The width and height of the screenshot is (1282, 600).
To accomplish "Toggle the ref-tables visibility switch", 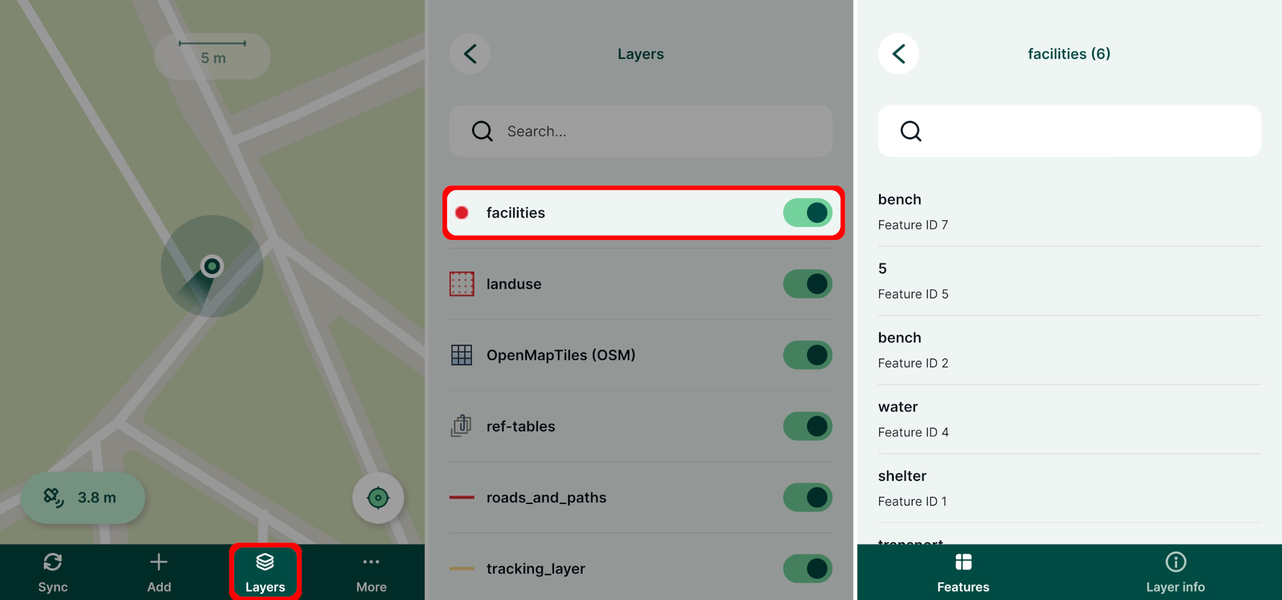I will pos(807,427).
